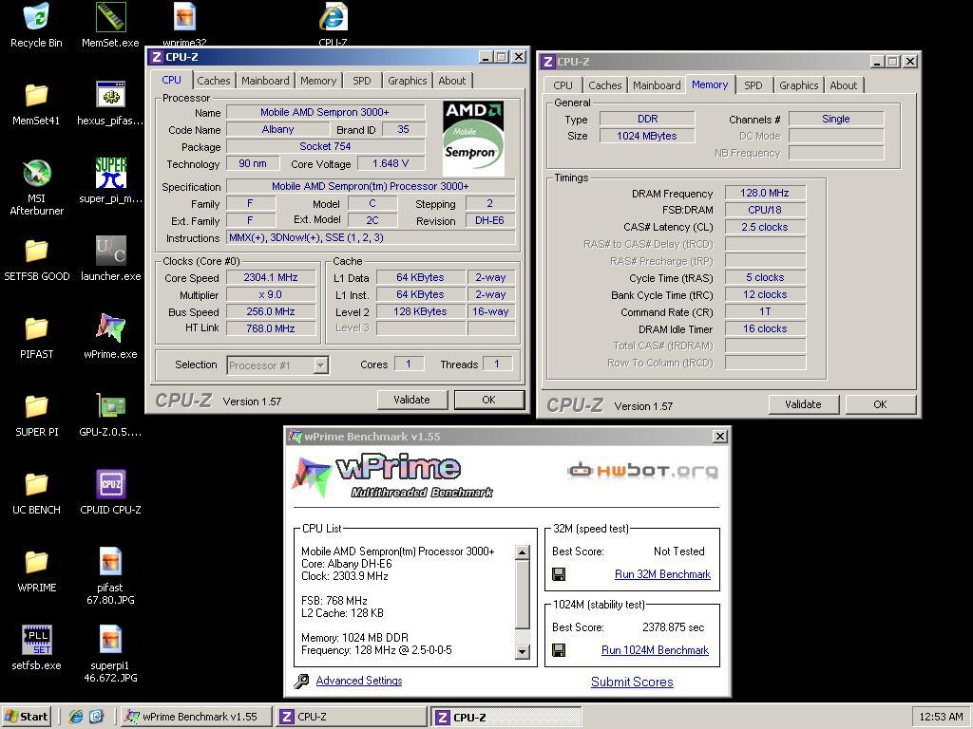
Task: Switch to Caches tab in left CPU-Z window
Action: tap(214, 81)
